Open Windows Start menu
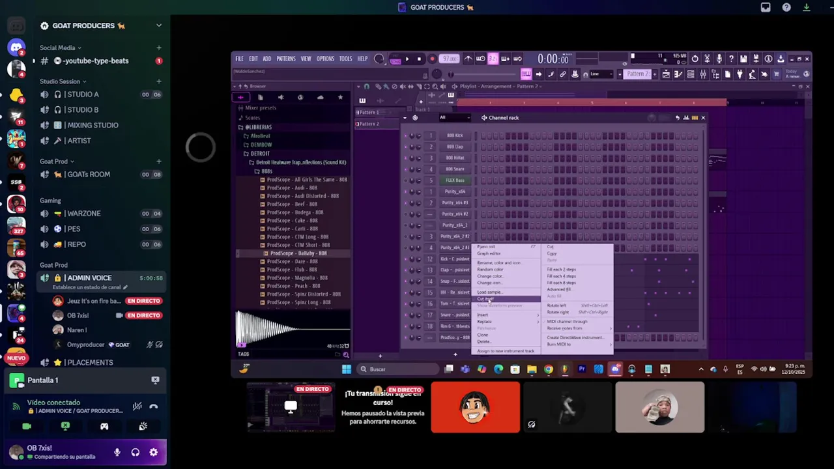 coord(347,369)
